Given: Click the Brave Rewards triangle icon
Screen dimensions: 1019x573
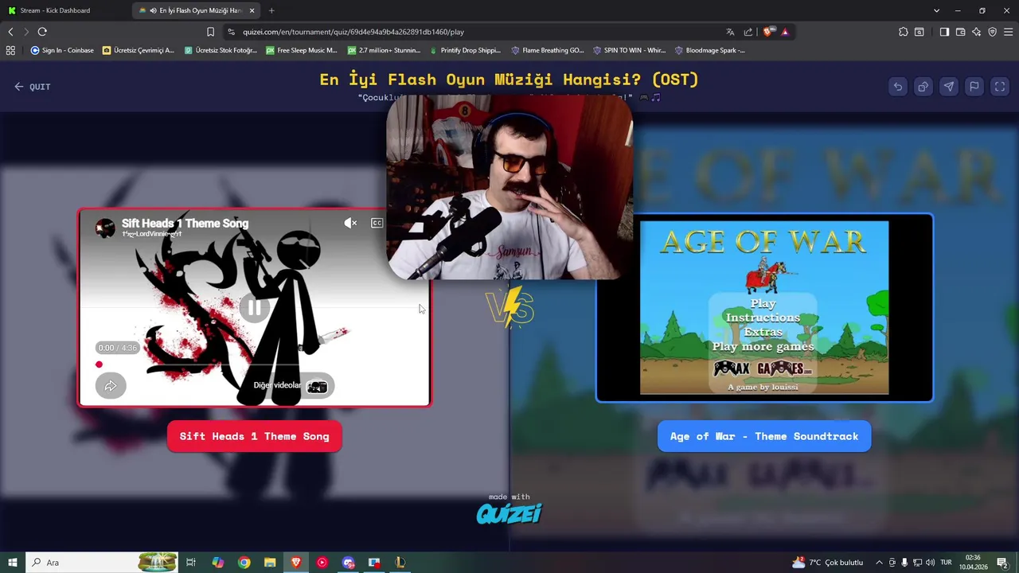Looking at the screenshot, I should (785, 32).
